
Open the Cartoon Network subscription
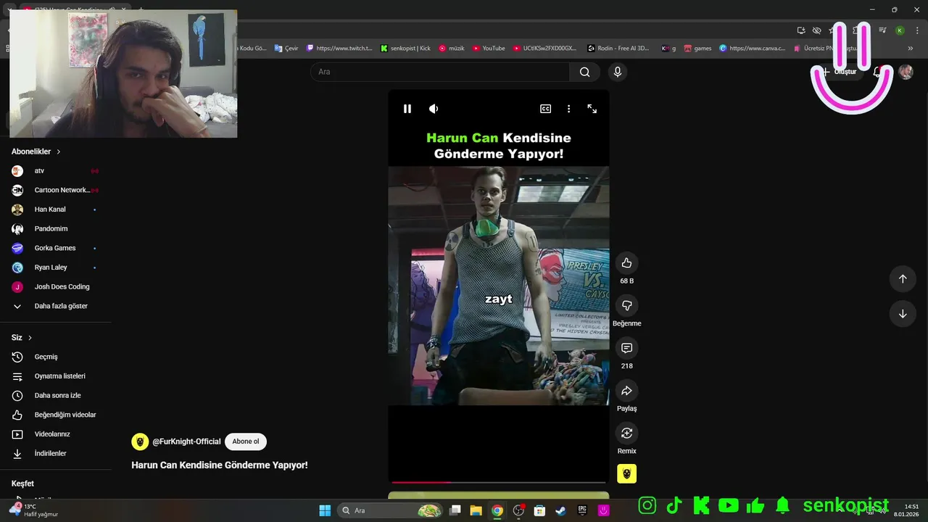56,190
